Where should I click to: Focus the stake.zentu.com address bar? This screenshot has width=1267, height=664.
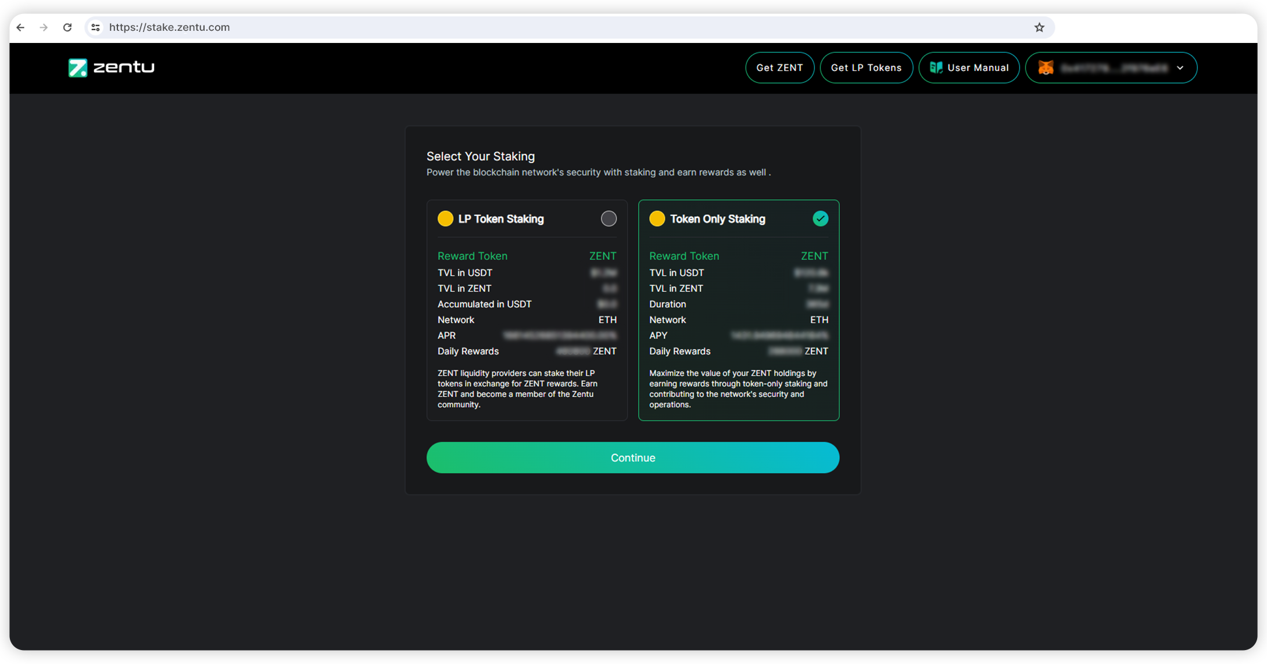tap(523, 27)
